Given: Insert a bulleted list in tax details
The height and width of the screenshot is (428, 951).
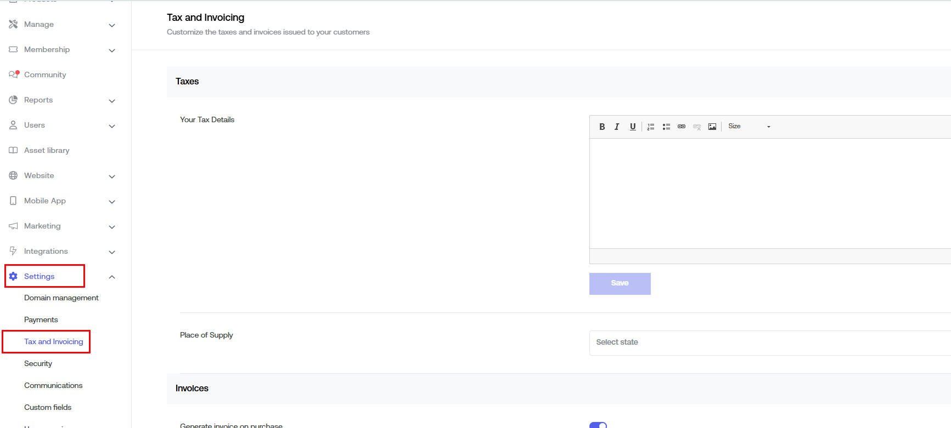Looking at the screenshot, I should coord(666,127).
